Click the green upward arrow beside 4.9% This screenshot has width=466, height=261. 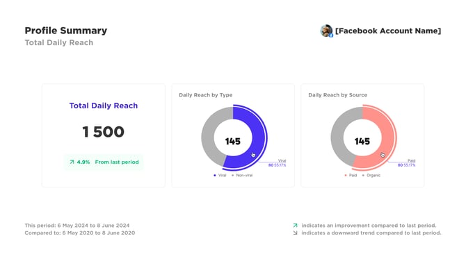click(x=72, y=162)
